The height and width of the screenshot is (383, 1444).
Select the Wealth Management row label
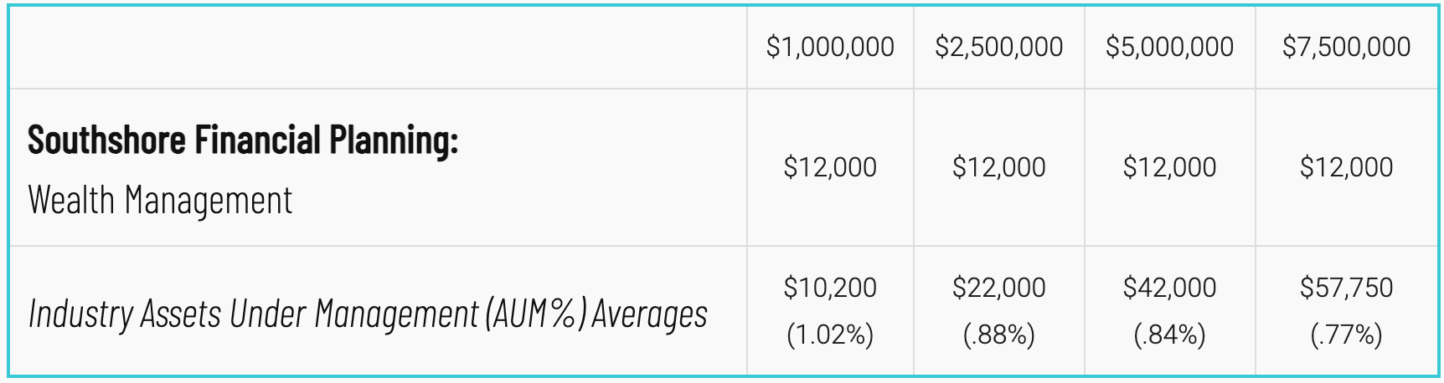point(160,201)
